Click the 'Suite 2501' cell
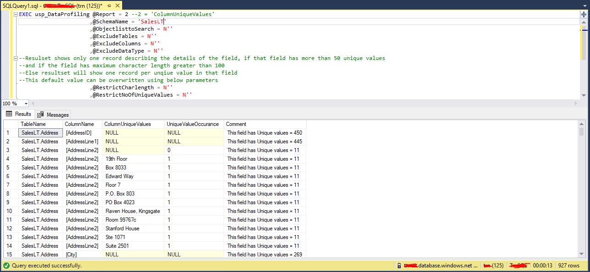590x272 pixels. [x=133, y=246]
